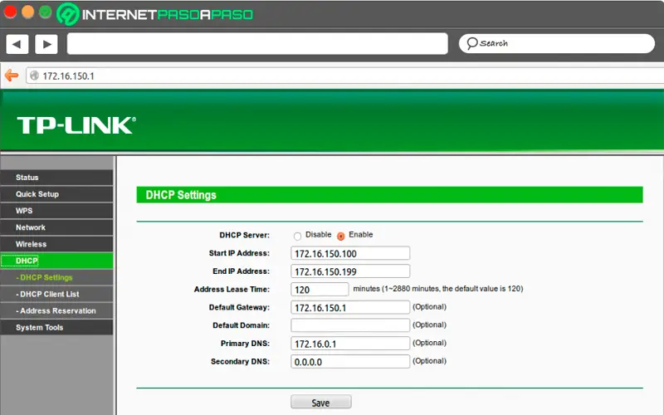
Task: Click the red window close button
Action: pyautogui.click(x=10, y=12)
